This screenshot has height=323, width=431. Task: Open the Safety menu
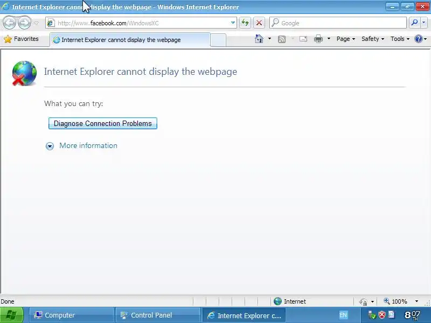[373, 39]
